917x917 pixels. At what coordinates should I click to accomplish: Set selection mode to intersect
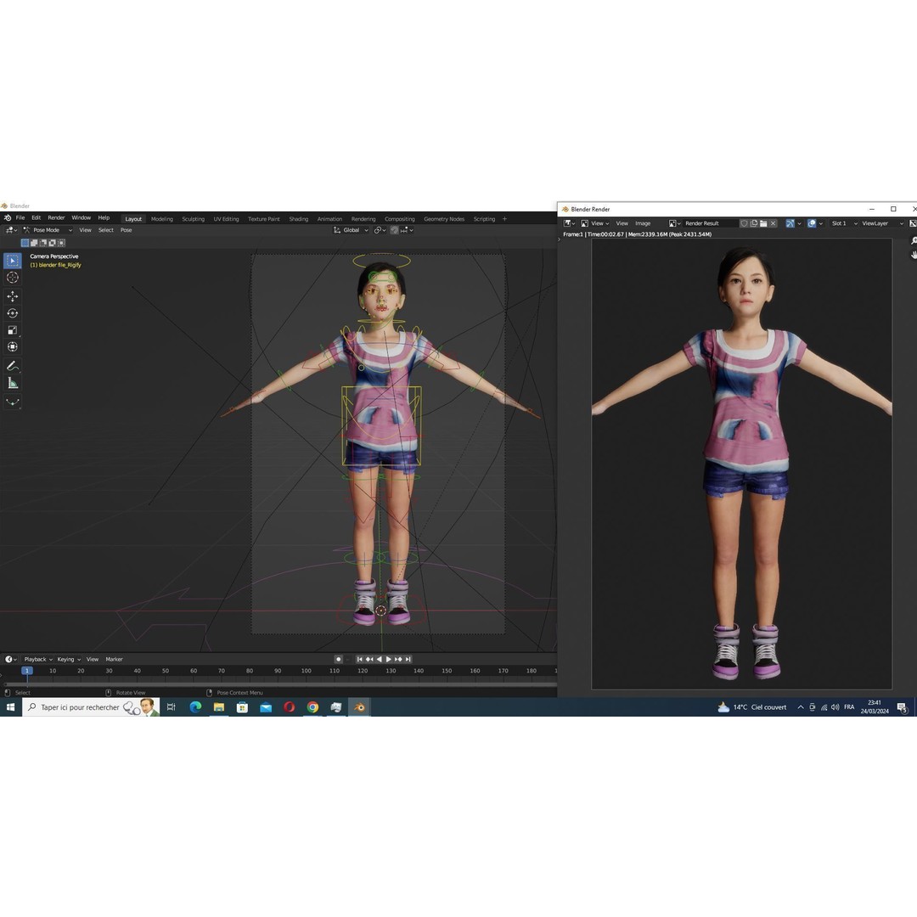(x=61, y=243)
